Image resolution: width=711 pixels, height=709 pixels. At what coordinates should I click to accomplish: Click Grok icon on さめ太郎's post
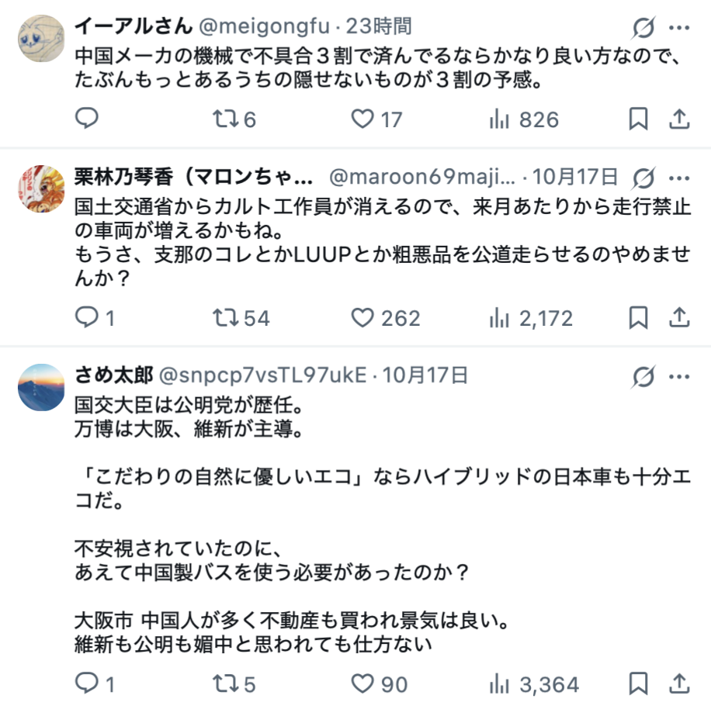pos(643,376)
